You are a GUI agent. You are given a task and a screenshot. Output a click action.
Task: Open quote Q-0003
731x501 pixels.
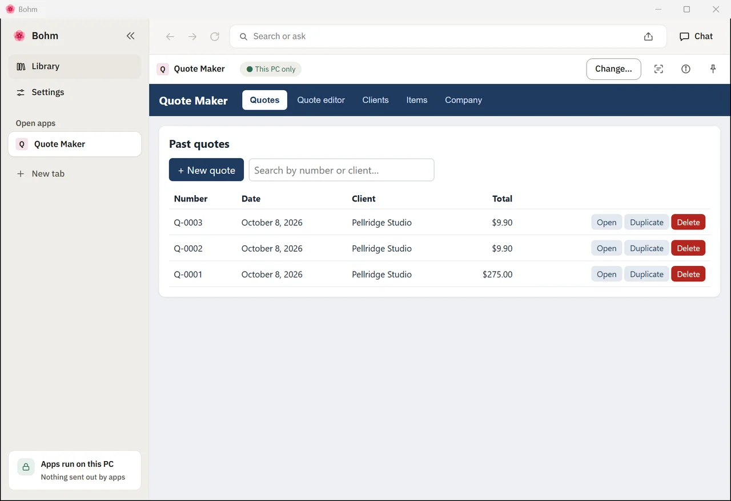click(x=607, y=223)
